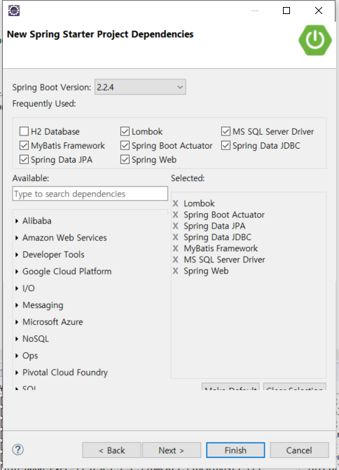Viewport: 339px width, 470px height.
Task: Expand the Amazon Web Services category
Action: 17,238
